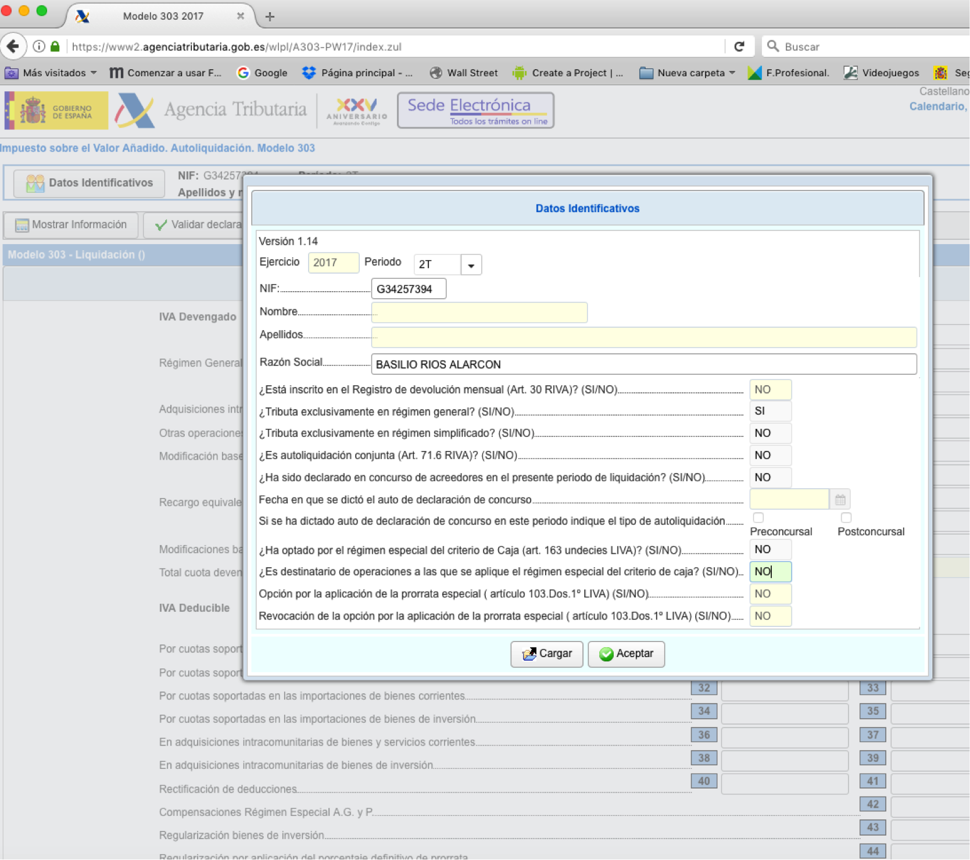Click the concurso de acreedores NO field

pyautogui.click(x=770, y=478)
